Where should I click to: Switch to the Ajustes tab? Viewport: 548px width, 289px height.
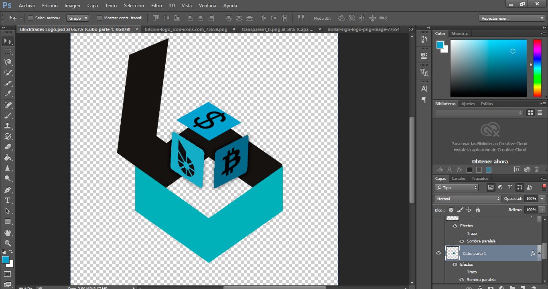(468, 104)
